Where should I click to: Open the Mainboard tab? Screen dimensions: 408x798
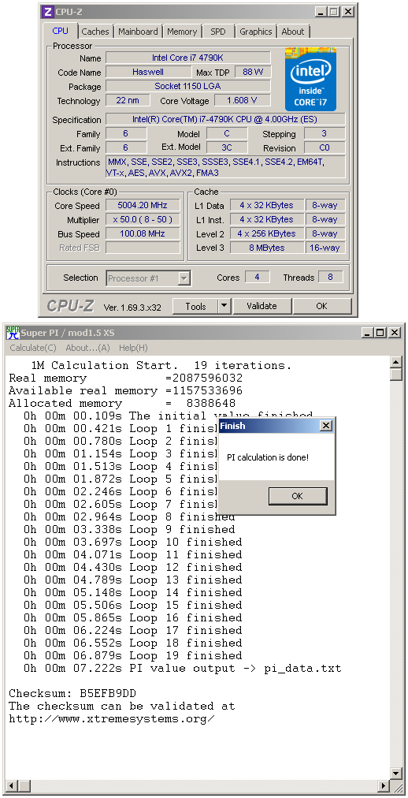pyautogui.click(x=138, y=32)
